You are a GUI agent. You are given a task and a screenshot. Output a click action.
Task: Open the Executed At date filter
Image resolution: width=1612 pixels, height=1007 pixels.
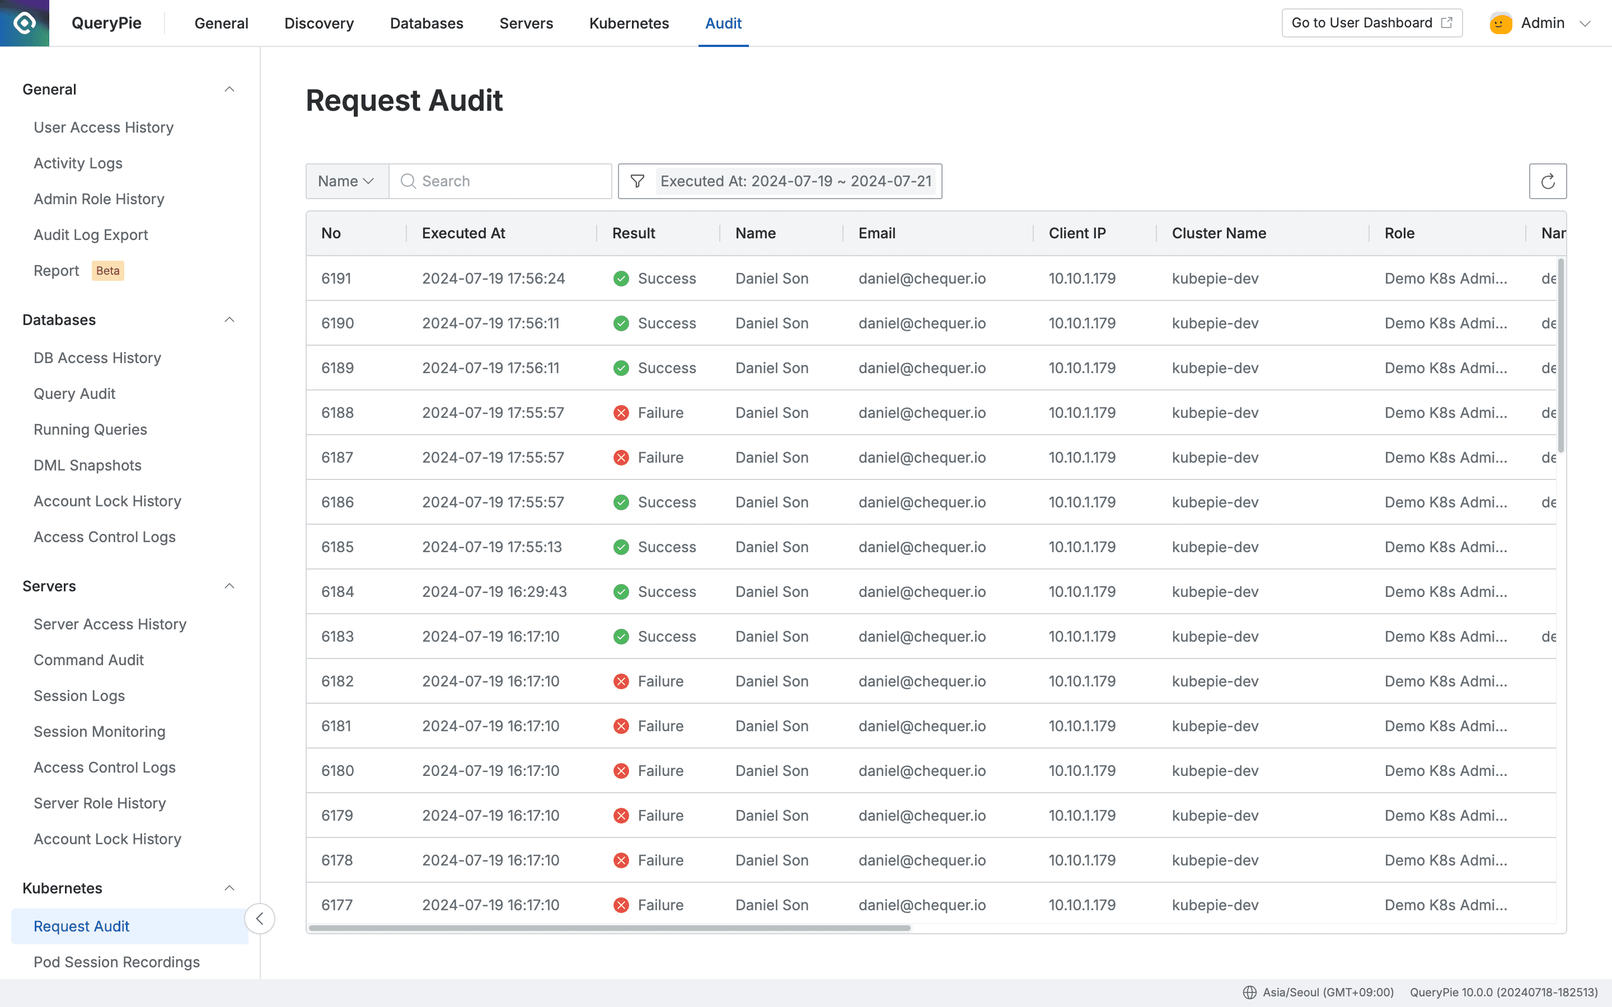point(795,181)
